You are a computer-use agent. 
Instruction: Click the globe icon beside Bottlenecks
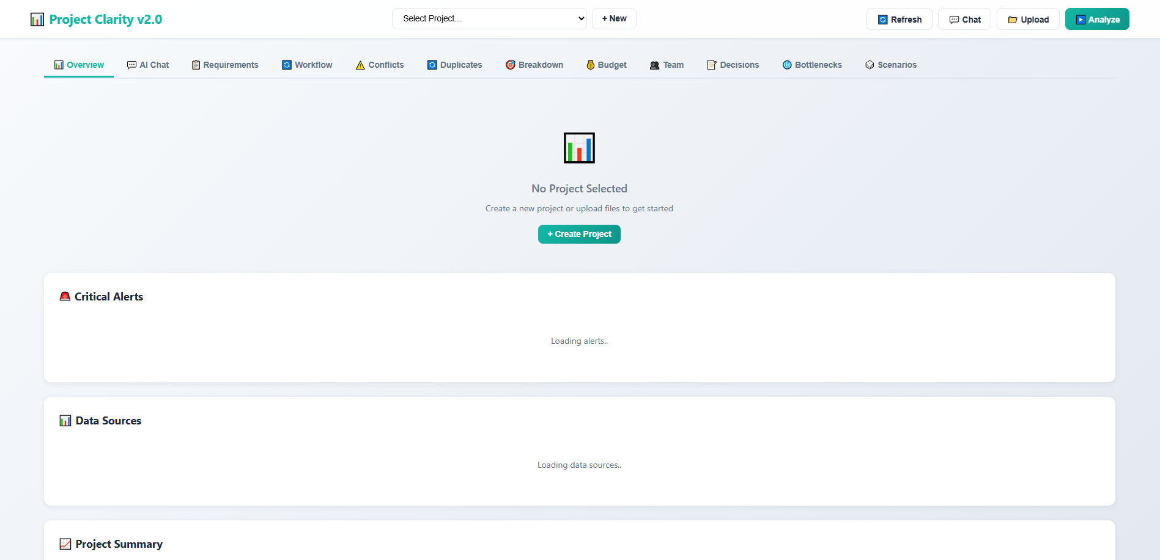coord(787,65)
